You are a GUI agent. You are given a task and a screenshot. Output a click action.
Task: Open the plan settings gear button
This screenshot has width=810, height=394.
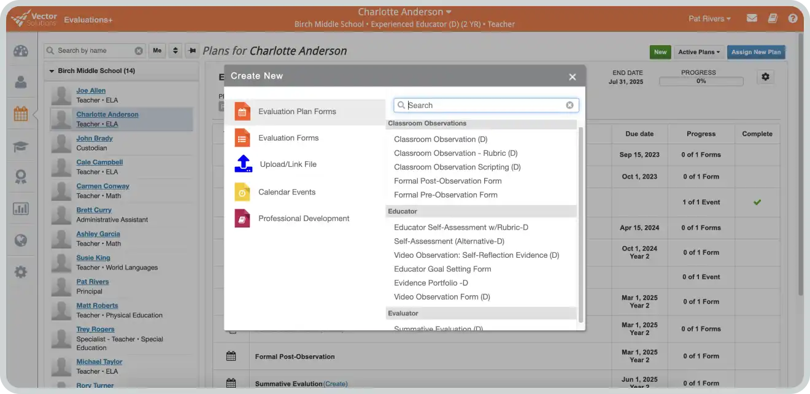pos(765,77)
